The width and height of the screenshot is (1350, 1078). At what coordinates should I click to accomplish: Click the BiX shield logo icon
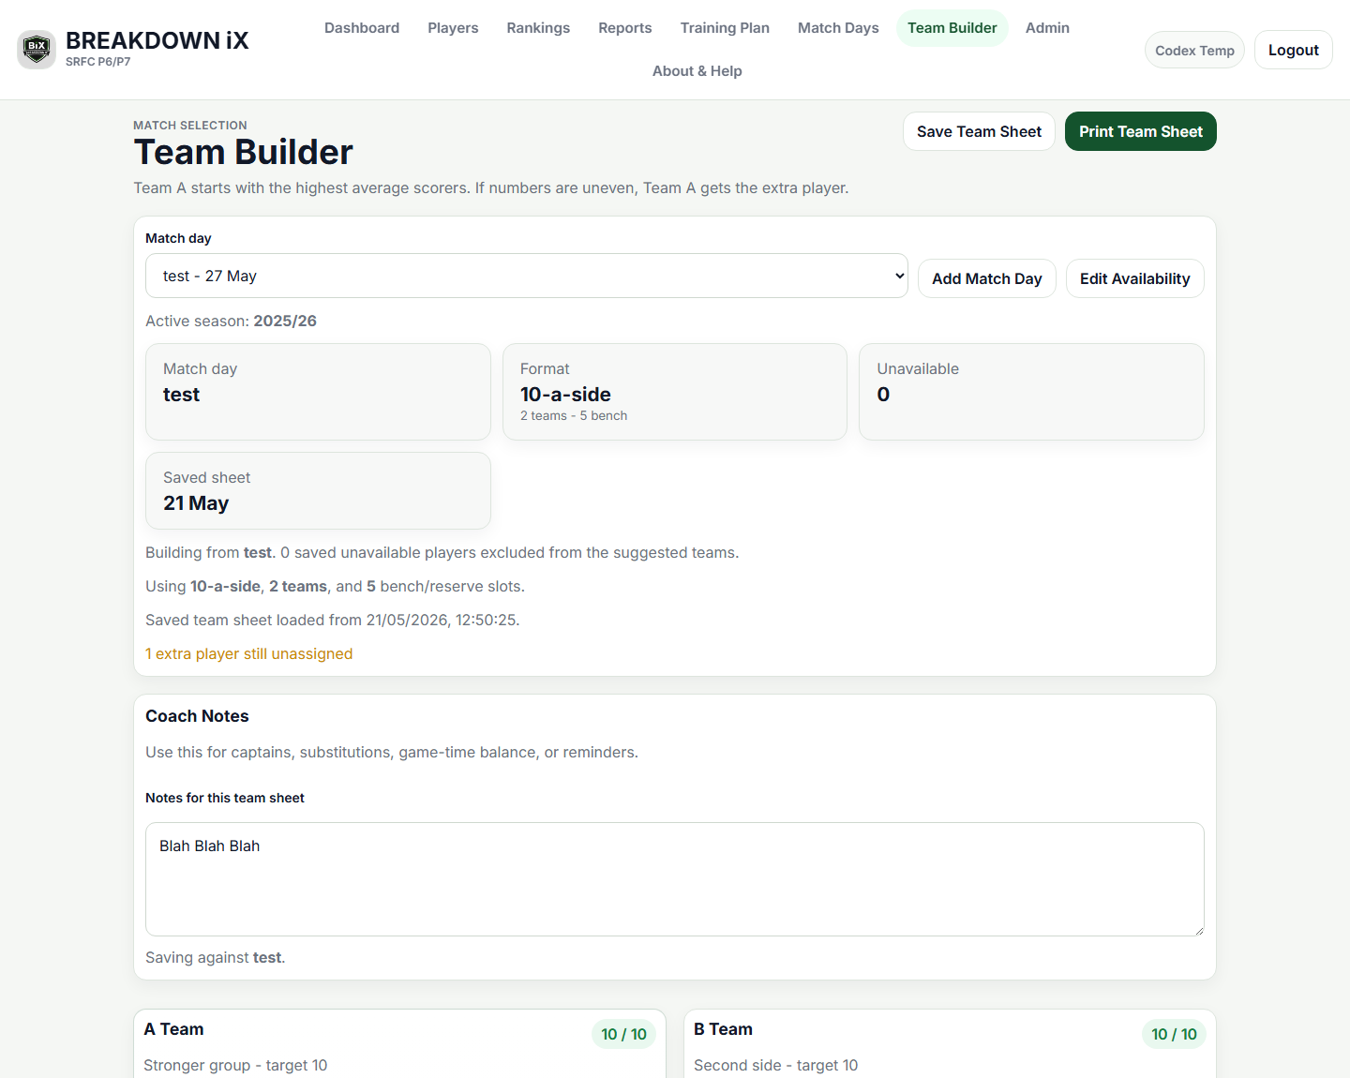pos(37,50)
